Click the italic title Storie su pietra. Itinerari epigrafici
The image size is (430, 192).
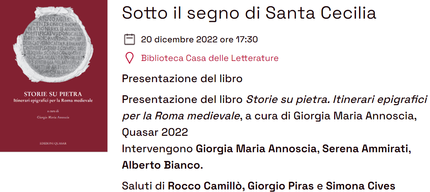click(x=337, y=100)
